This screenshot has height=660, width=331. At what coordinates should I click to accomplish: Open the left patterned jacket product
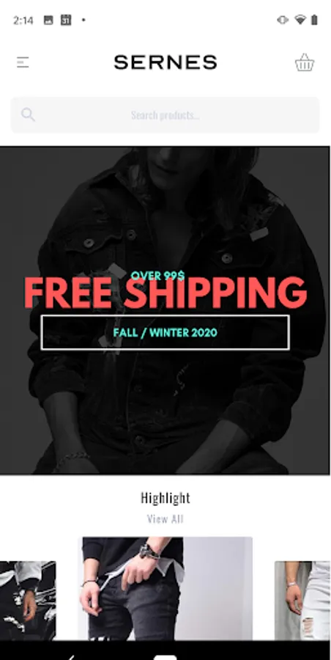pos(28,601)
